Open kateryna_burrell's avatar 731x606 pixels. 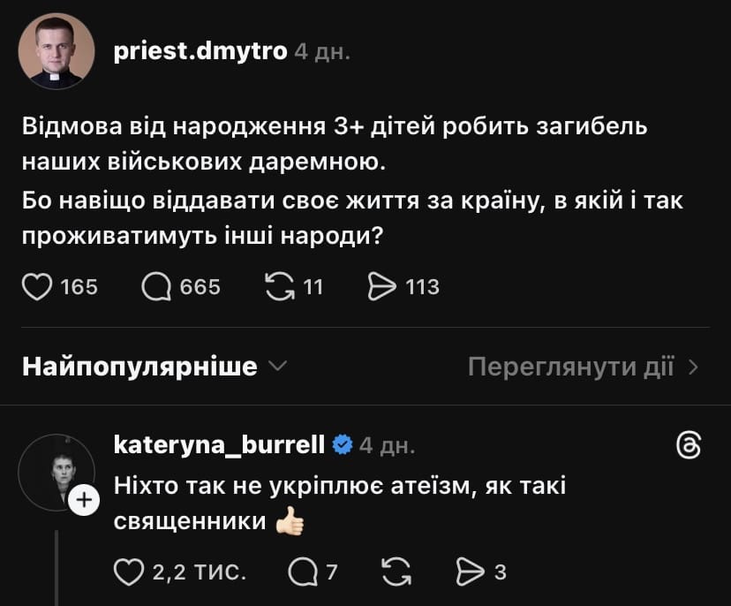click(57, 472)
